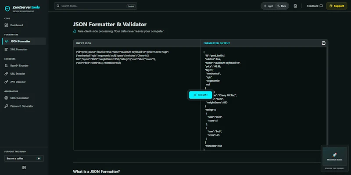Switch to Dark theme
Viewport: 351px width, 175px height.
pyautogui.click(x=282, y=6)
